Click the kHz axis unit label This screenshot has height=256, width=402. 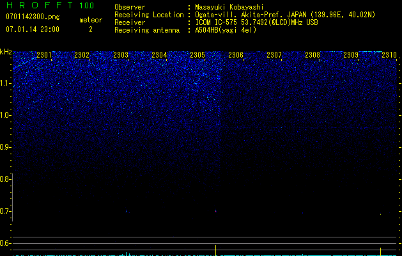(x=6, y=52)
